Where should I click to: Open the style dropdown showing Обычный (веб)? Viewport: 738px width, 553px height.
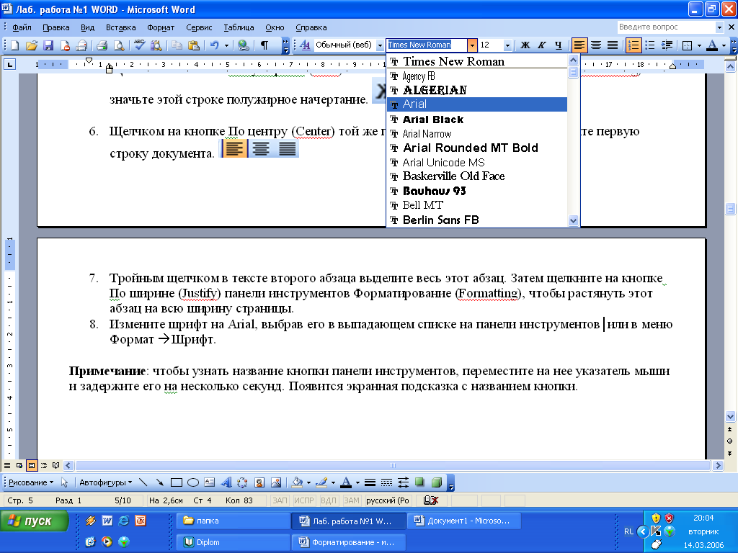pyautogui.click(x=380, y=45)
